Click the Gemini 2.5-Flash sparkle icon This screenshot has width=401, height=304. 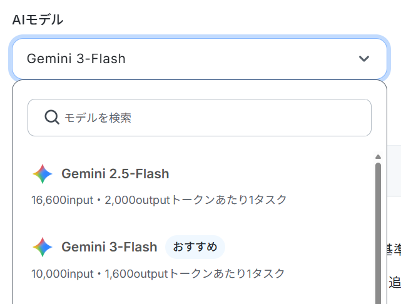click(42, 174)
